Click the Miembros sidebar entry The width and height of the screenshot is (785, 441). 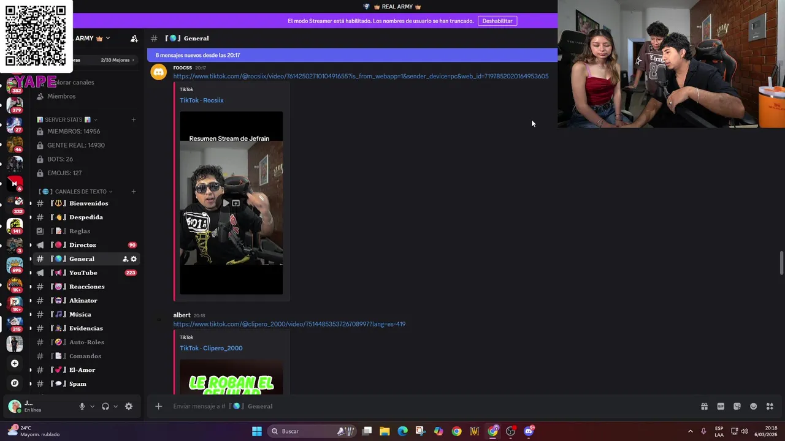point(86,96)
